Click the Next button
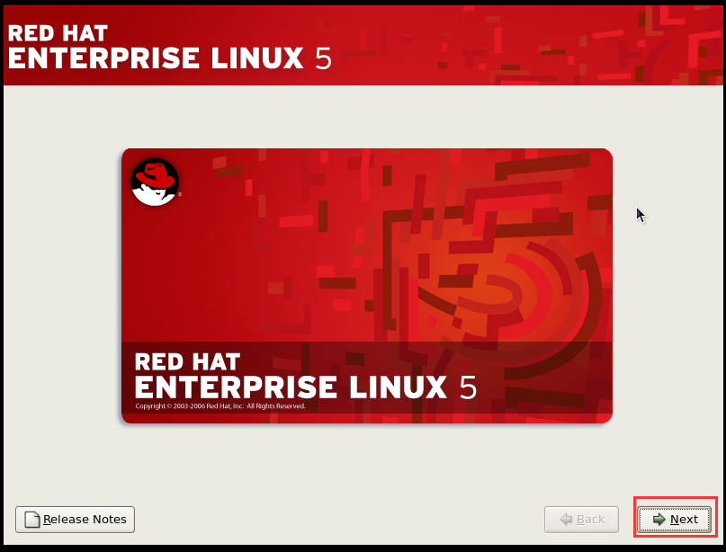This screenshot has height=552, width=726. point(674,519)
